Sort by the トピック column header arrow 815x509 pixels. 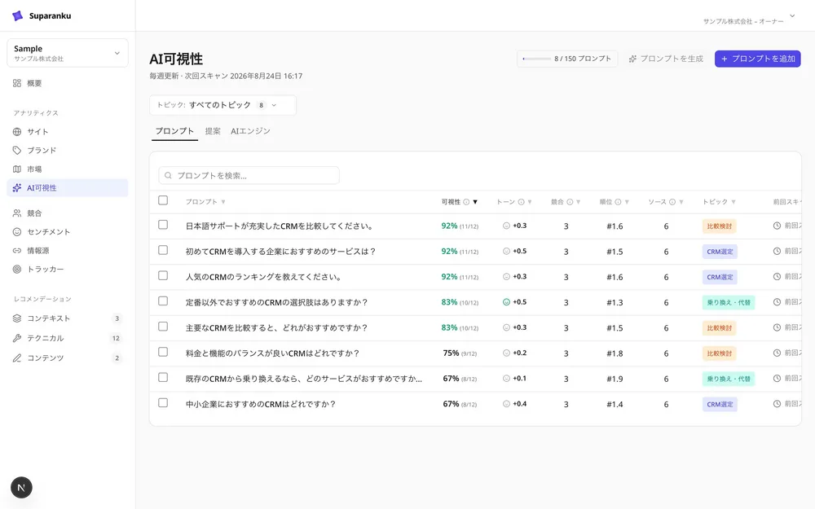733,202
